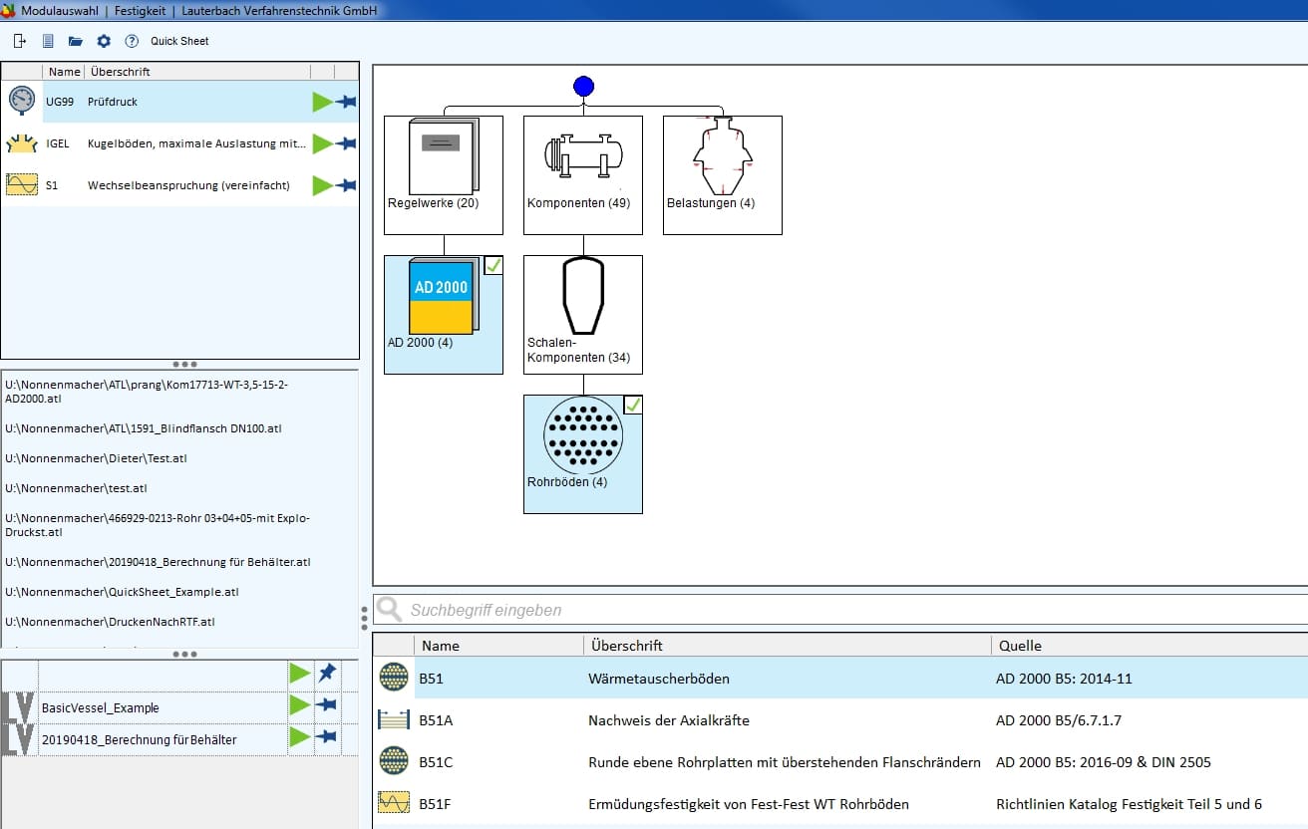1308x829 pixels.
Task: Open recent file 1591_Blindflansch DN100.atl
Action: pyautogui.click(x=144, y=428)
